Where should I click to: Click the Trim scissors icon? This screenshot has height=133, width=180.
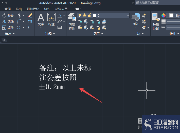(20, 15)
